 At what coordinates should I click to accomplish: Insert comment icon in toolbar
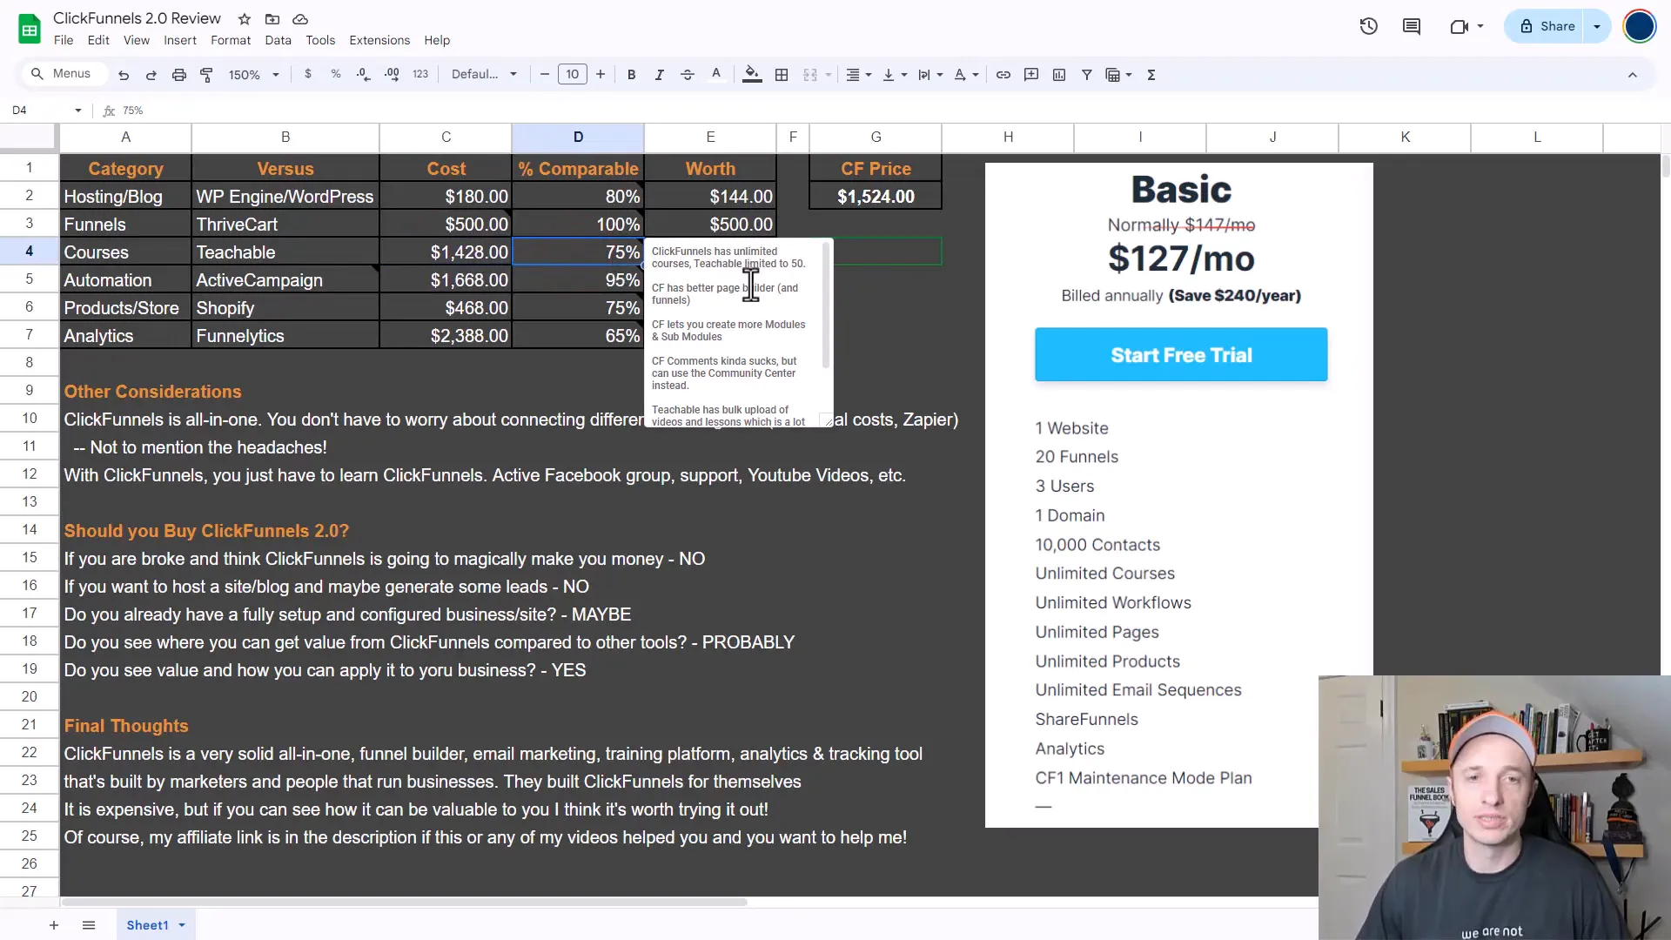(x=1031, y=75)
